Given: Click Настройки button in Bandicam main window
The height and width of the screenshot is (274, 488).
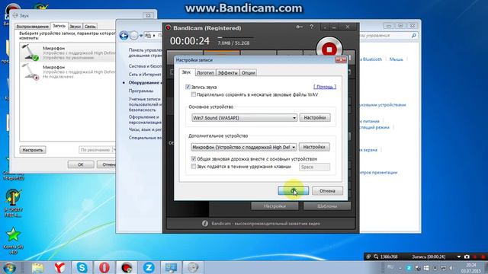Looking at the screenshot, I should 274,206.
